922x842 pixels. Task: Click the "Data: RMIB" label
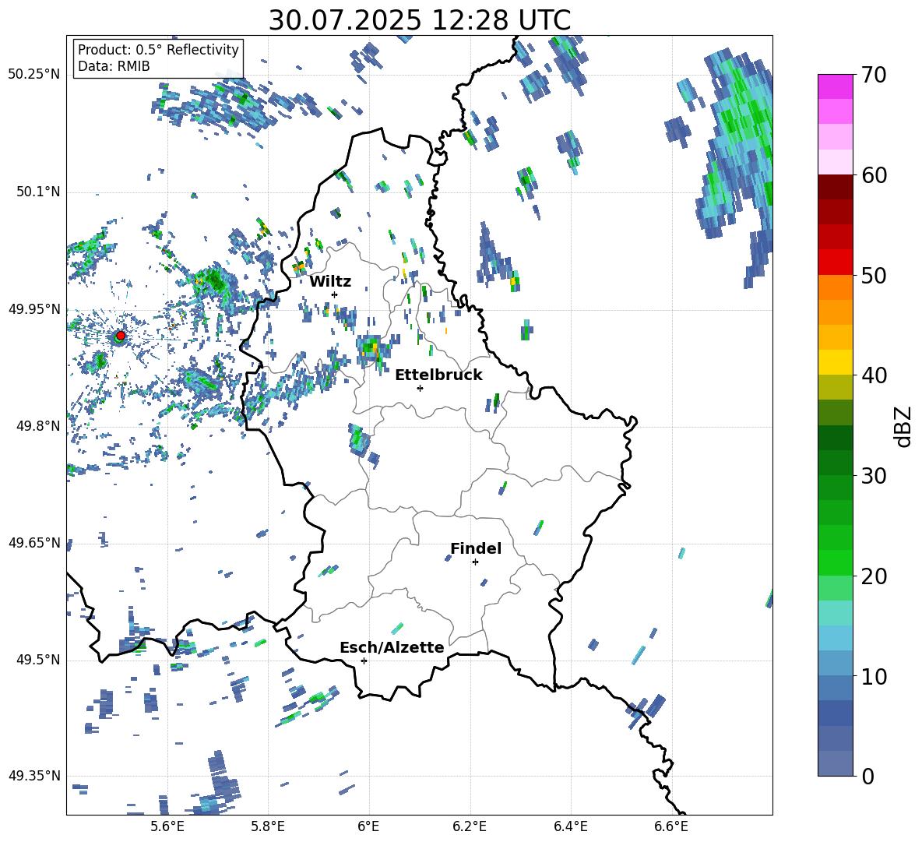[x=114, y=66]
